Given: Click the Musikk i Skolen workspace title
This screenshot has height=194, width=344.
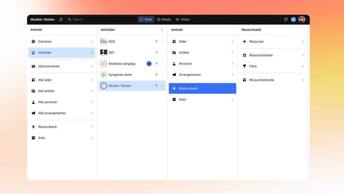Looking at the screenshot, I should click(x=42, y=20).
